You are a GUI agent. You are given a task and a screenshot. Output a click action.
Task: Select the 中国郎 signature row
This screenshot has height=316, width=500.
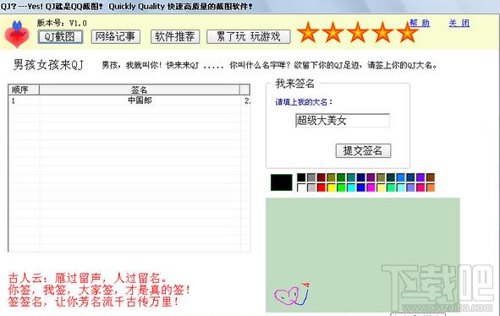click(129, 101)
